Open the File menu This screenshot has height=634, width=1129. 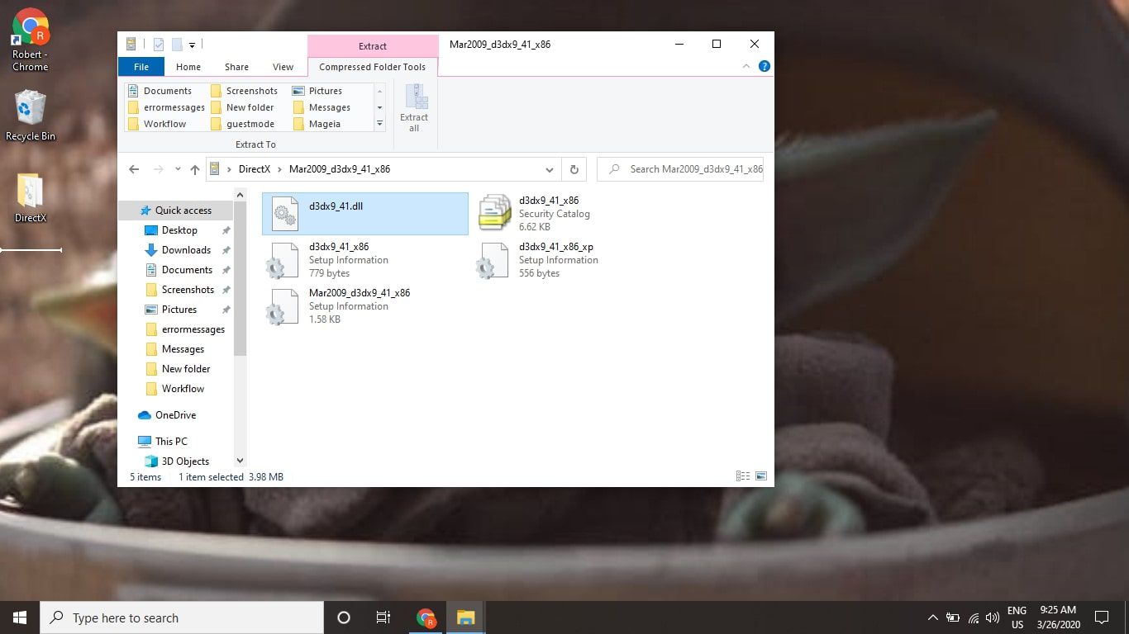click(141, 67)
